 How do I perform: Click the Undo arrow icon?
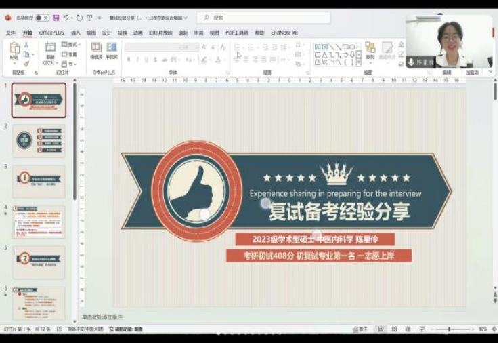pos(66,18)
